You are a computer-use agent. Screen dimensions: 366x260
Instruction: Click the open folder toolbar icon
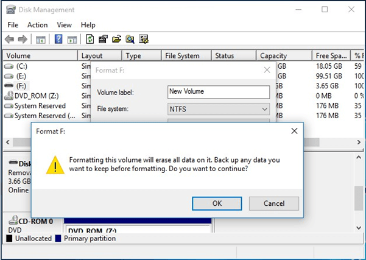tap(117, 39)
